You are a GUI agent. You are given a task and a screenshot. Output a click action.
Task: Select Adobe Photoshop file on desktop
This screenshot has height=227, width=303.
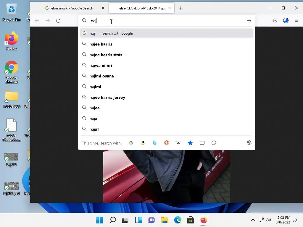pos(12,130)
